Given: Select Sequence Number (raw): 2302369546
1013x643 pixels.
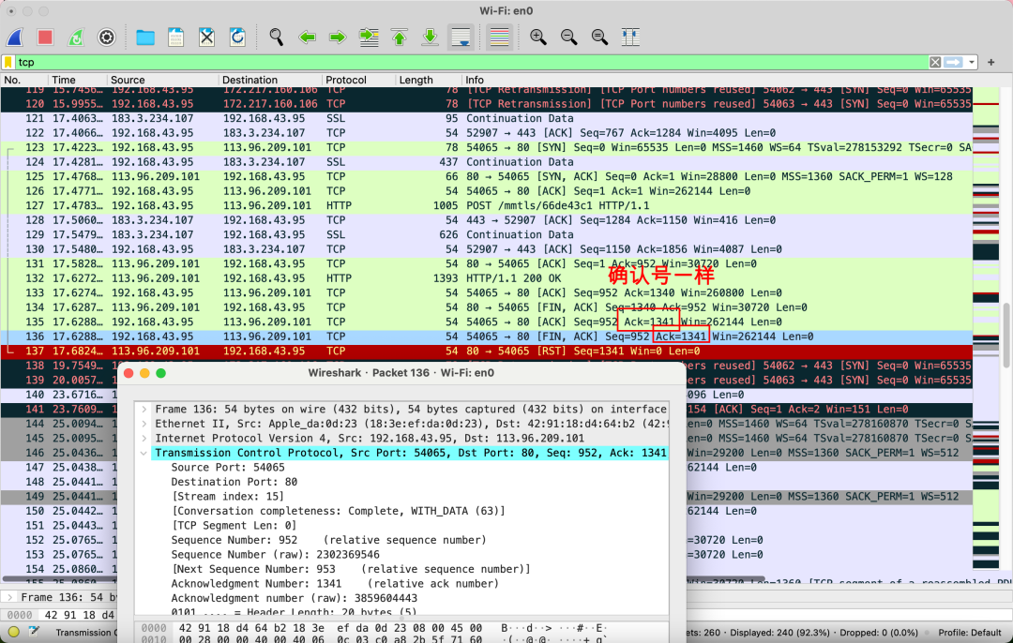Looking at the screenshot, I should [275, 555].
